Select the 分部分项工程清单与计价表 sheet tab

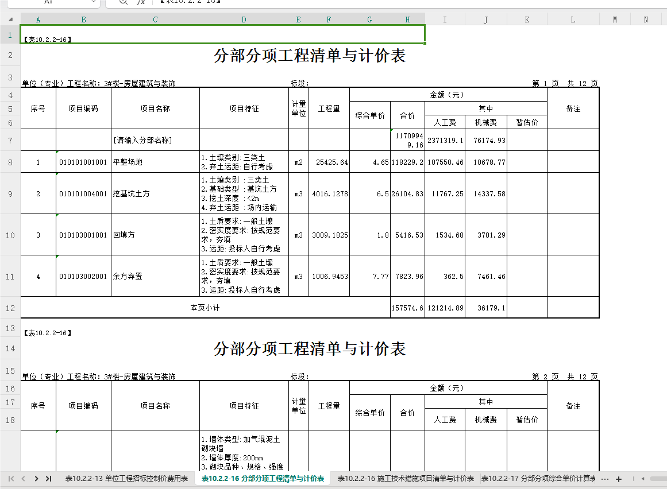[263, 478]
